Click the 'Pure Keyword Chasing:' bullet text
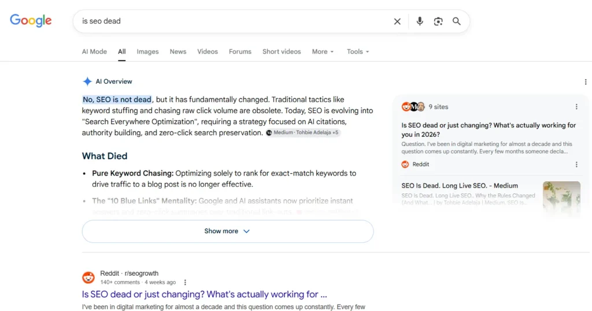Viewport: 592px width, 311px height. coord(132,173)
